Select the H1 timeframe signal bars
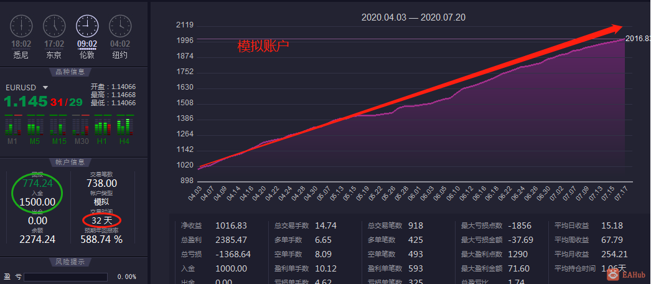The width and height of the screenshot is (651, 284). point(102,126)
